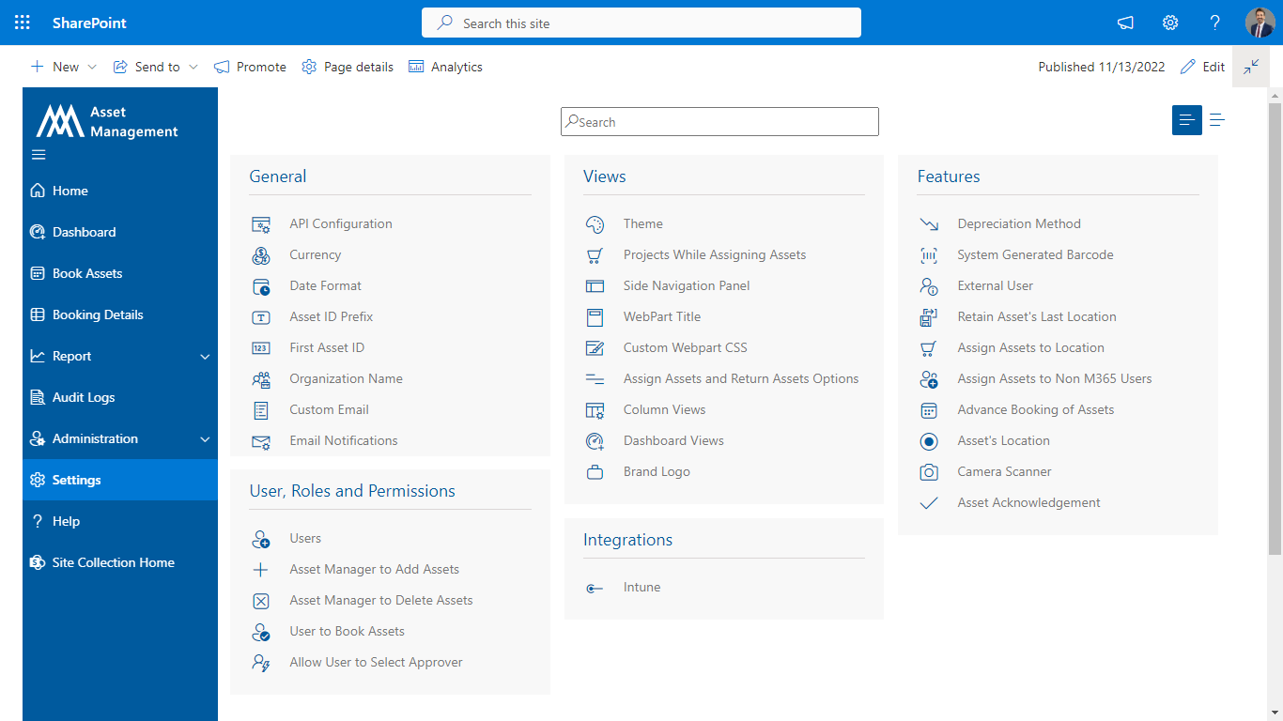Open the Intune integration icon
Image resolution: width=1283 pixels, height=721 pixels.
click(595, 587)
